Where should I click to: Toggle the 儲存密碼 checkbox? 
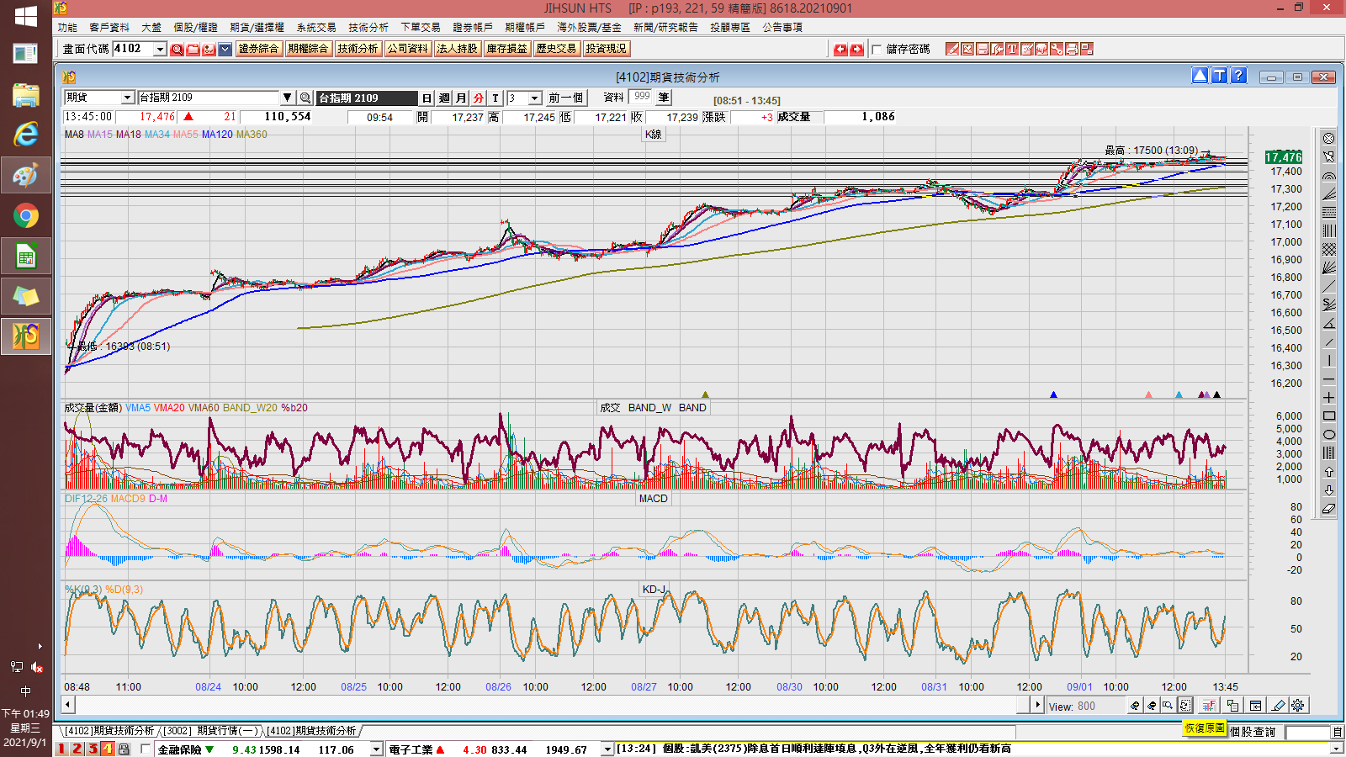click(877, 50)
